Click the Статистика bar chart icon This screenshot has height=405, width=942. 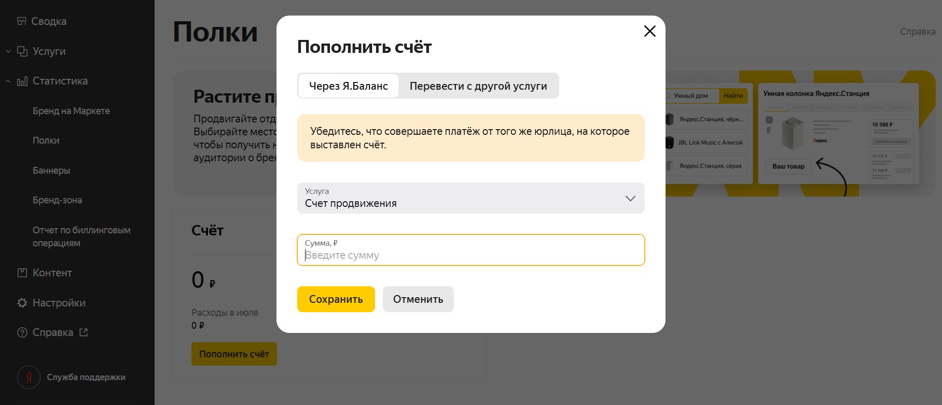(22, 81)
